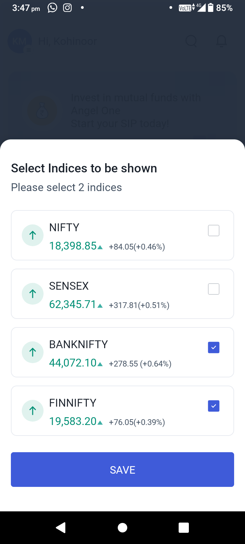Tap the NIFTY value 18,398.85
This screenshot has width=245, height=544.
pyautogui.click(x=73, y=246)
